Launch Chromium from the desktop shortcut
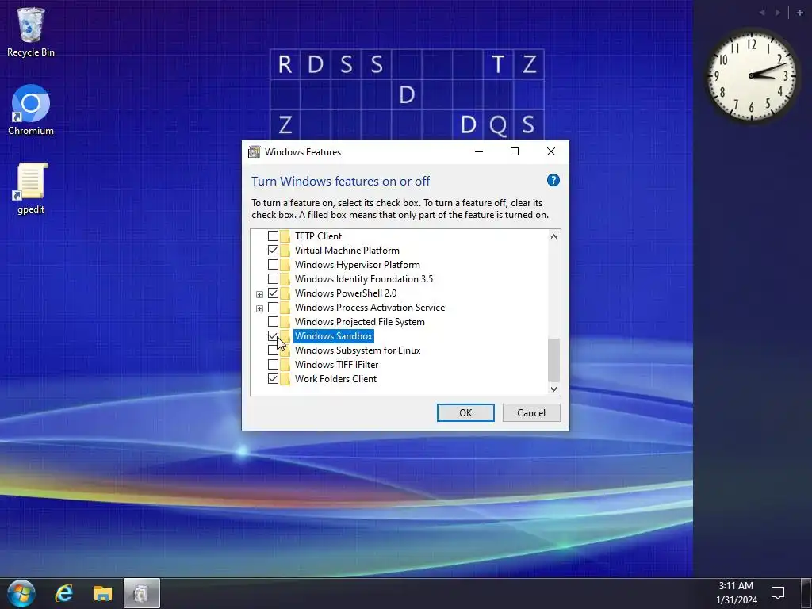812x609 pixels. (31, 109)
